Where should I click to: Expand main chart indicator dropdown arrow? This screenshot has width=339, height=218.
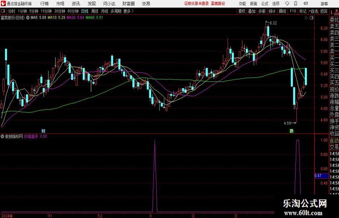(28, 18)
